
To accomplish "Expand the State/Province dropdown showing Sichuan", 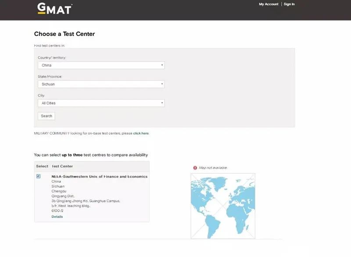I will 101,84.
